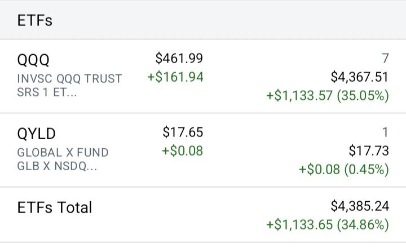Click the truncated SRS 1 ET... text
The image size is (406, 248).
(47, 92)
